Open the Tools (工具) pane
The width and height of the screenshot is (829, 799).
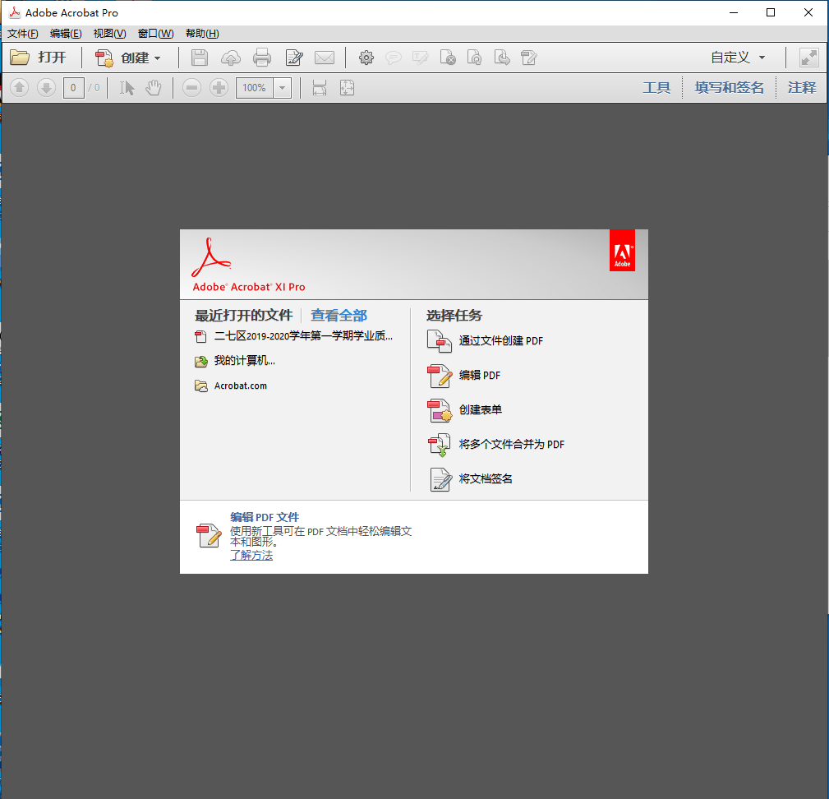[656, 88]
